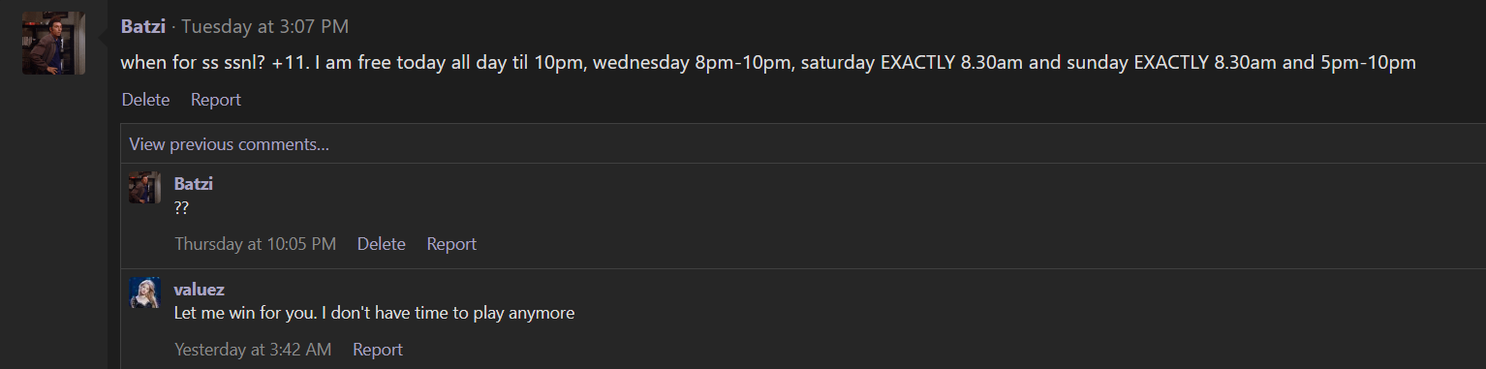Open valuez's profile avatar
The height and width of the screenshot is (369, 1486).
point(145,292)
